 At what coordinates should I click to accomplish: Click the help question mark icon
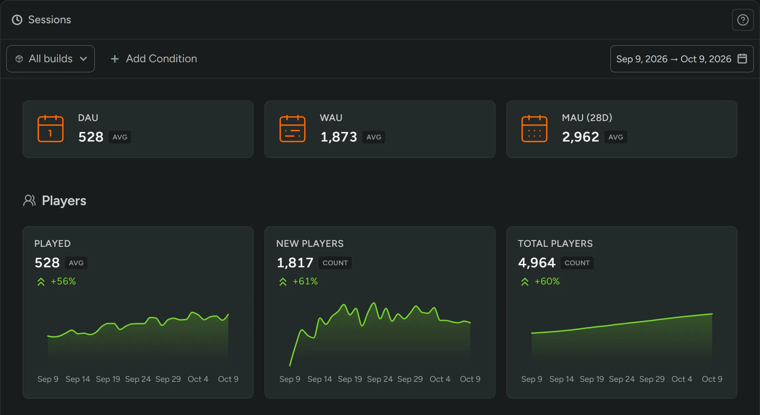[x=743, y=20]
